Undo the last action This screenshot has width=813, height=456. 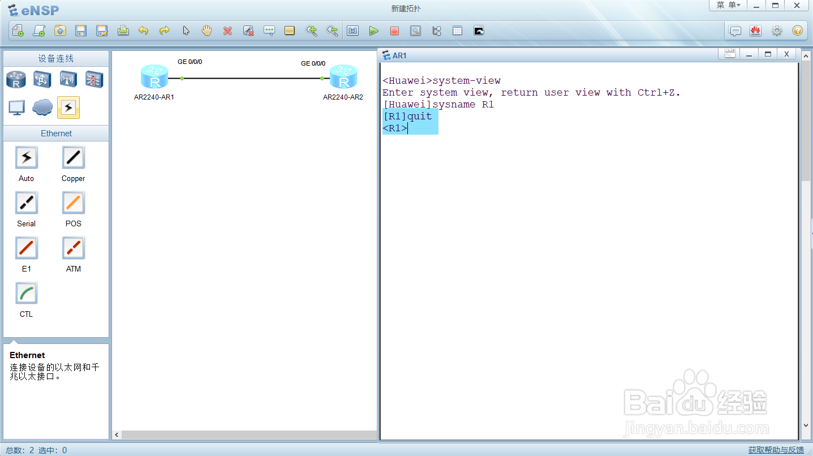(144, 31)
